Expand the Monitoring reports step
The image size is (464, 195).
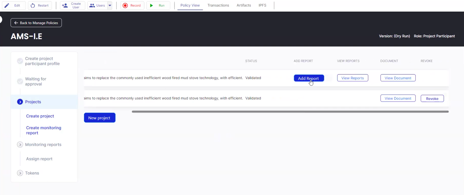pyautogui.click(x=20, y=144)
